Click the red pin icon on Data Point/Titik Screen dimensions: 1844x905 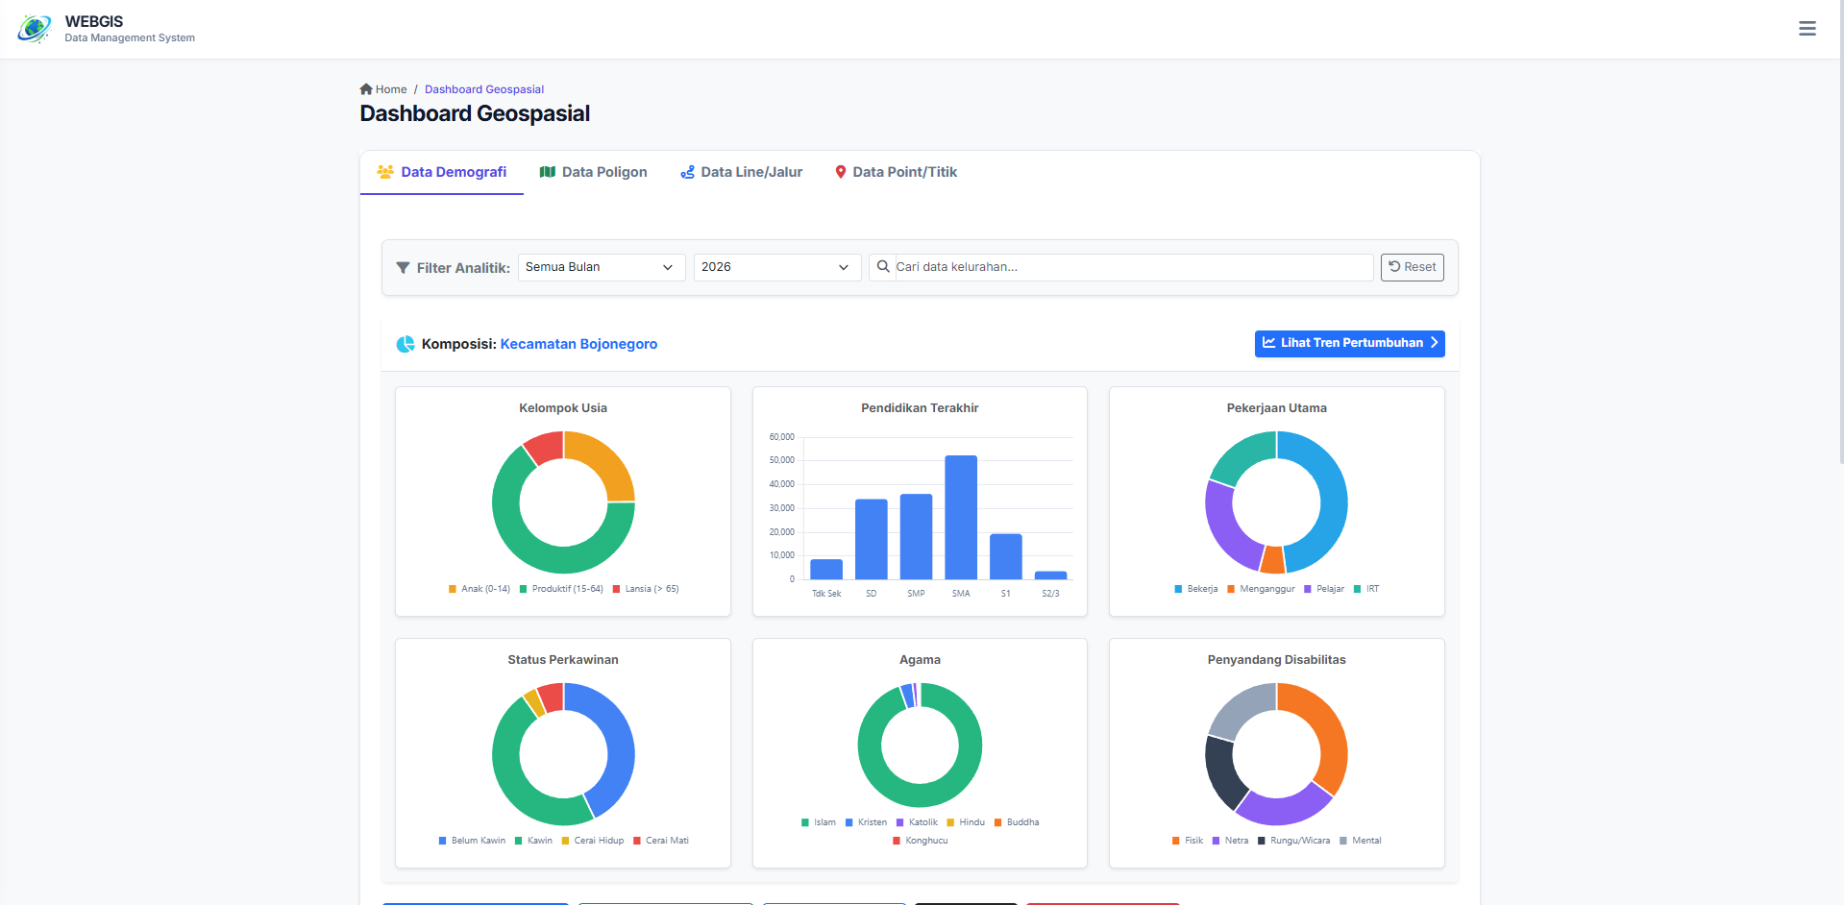click(841, 172)
